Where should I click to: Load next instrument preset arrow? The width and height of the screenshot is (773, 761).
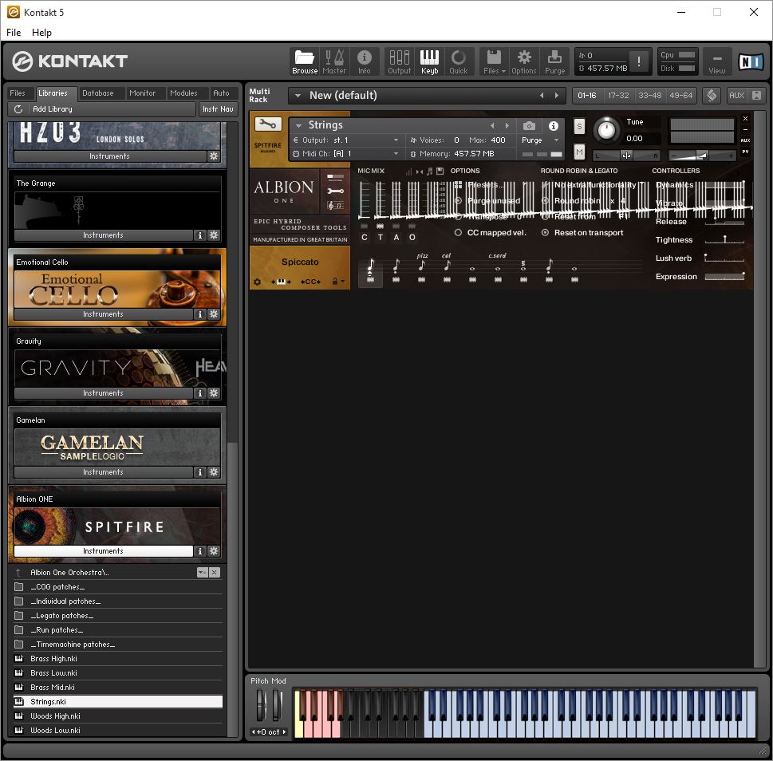(507, 126)
